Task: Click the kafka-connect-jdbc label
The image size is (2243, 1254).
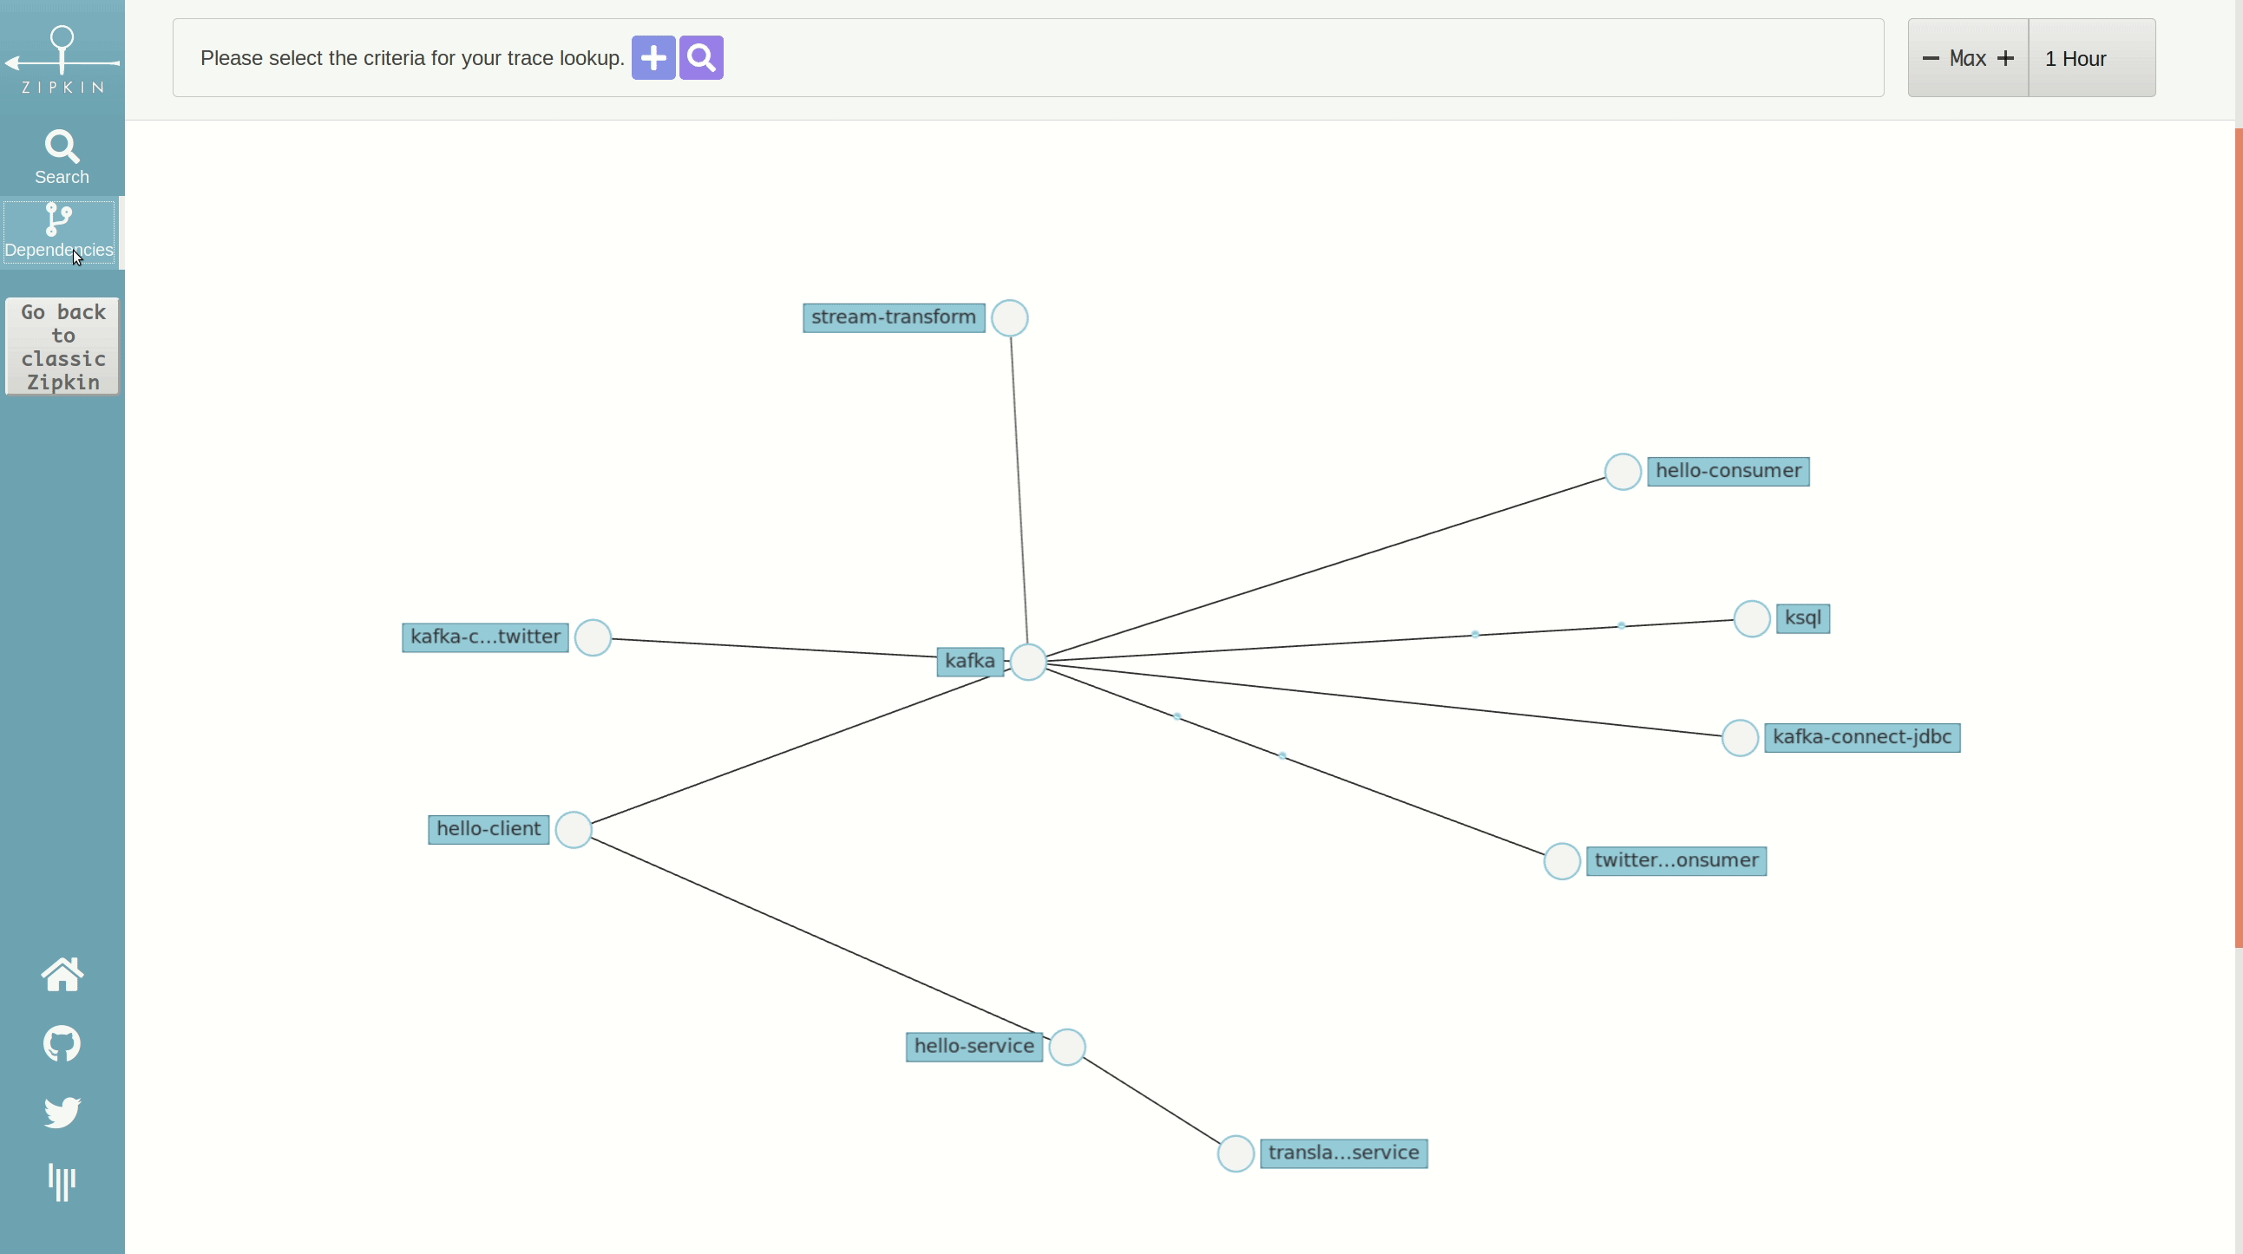Action: pos(1862,738)
